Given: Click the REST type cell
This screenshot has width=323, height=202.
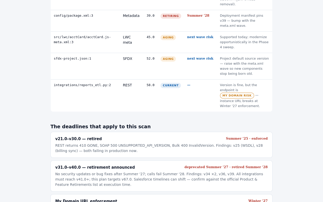Looking at the screenshot, I should coord(127,85).
